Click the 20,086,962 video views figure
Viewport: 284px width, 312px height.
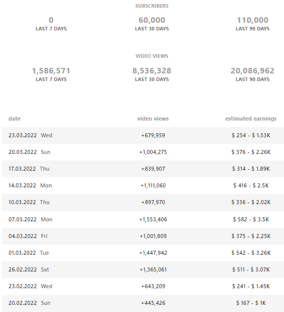(x=253, y=71)
